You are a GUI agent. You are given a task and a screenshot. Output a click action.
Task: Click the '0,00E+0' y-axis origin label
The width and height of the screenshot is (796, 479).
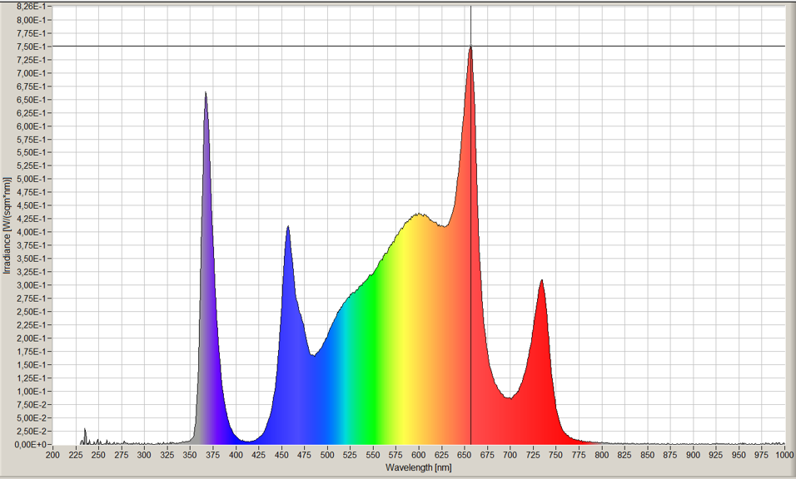pos(30,445)
